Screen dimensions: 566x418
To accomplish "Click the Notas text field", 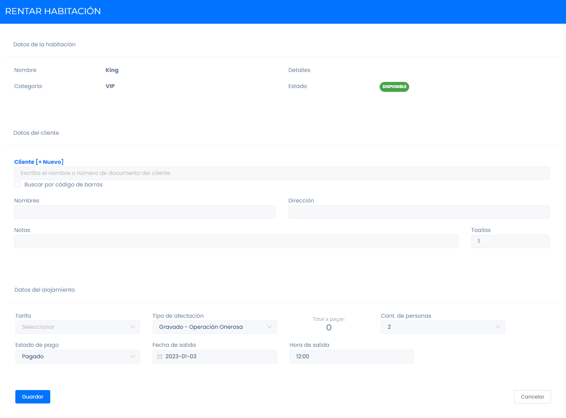I will 236,242.
